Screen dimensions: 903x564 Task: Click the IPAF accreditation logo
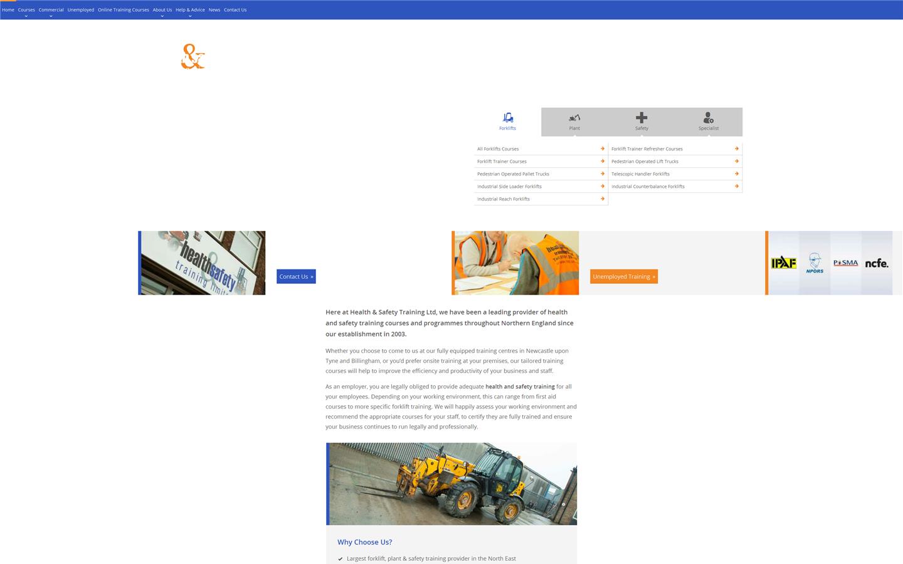tap(784, 263)
